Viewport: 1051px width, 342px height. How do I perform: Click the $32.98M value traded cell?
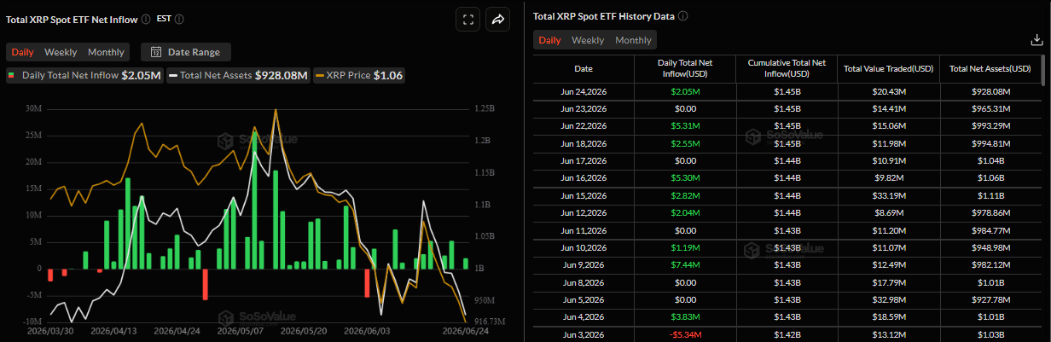click(x=888, y=299)
